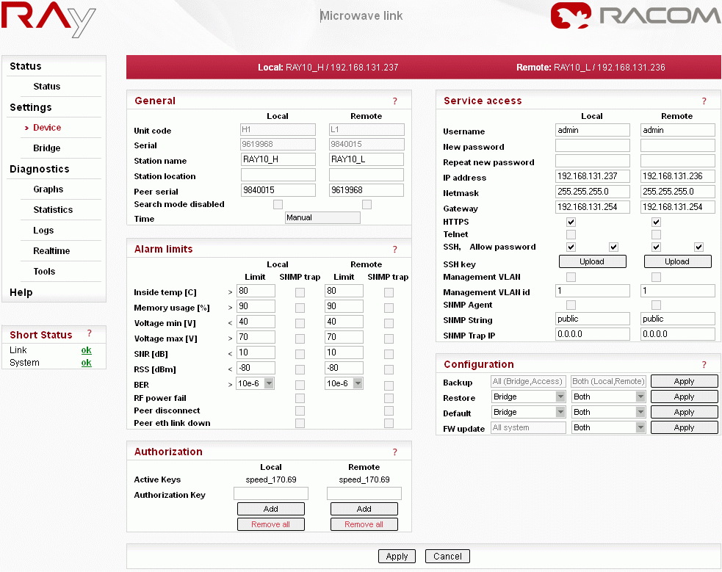Click the Configuration section help icon
722x572 pixels.
tap(704, 365)
